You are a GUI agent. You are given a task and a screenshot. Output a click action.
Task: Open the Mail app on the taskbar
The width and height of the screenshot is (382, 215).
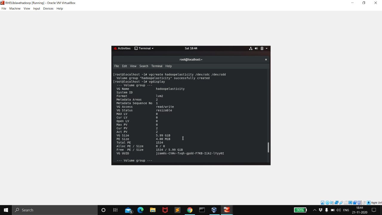pyautogui.click(x=129, y=210)
